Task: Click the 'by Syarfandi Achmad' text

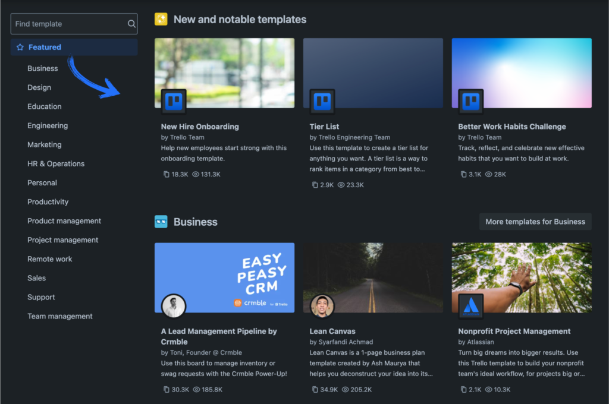Action: pos(341,342)
